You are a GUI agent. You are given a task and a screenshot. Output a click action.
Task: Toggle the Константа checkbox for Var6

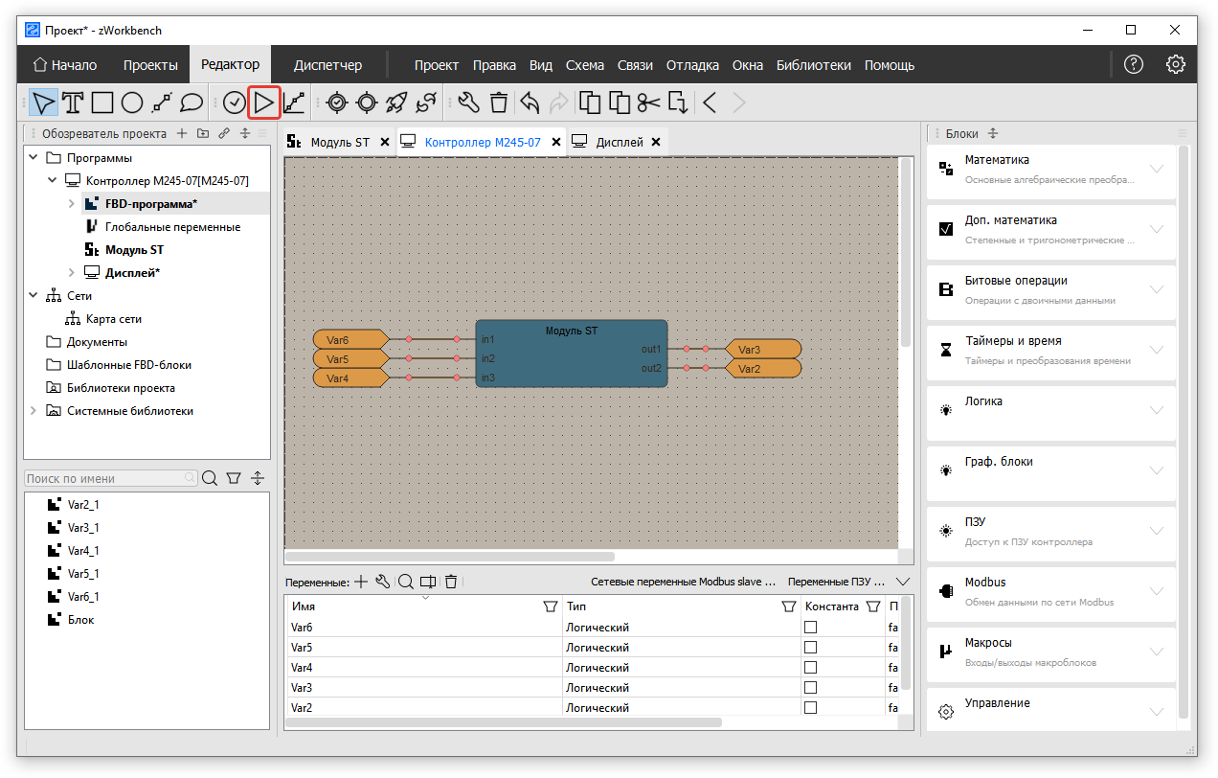811,628
